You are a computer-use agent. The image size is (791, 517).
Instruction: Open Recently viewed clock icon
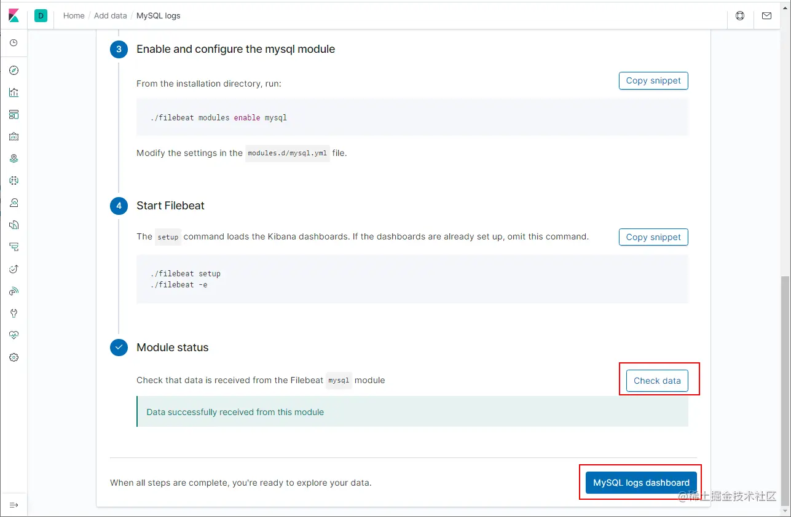pyautogui.click(x=14, y=43)
